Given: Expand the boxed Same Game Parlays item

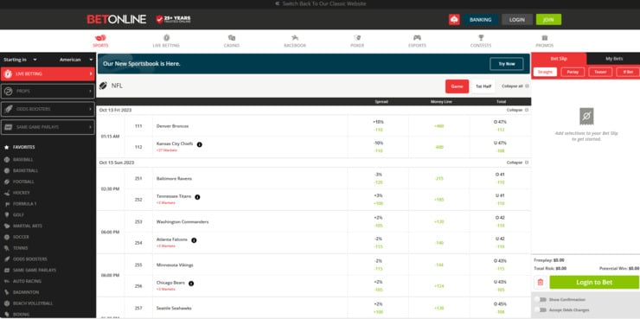Looking at the screenshot, I should [48, 127].
